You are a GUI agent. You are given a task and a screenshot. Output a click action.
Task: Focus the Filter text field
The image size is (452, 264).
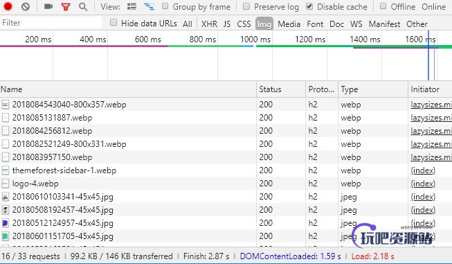[51, 23]
